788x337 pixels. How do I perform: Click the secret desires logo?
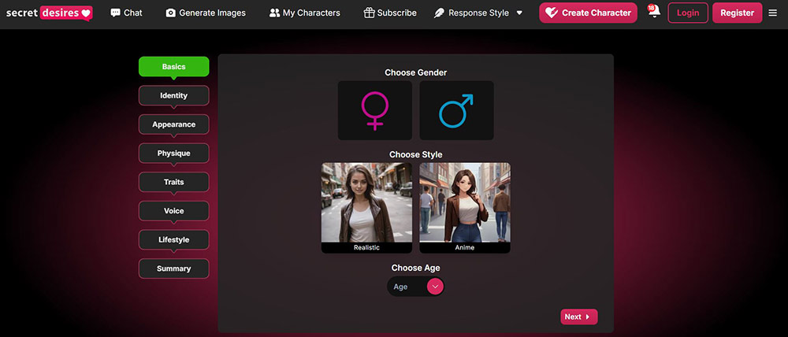(x=49, y=13)
